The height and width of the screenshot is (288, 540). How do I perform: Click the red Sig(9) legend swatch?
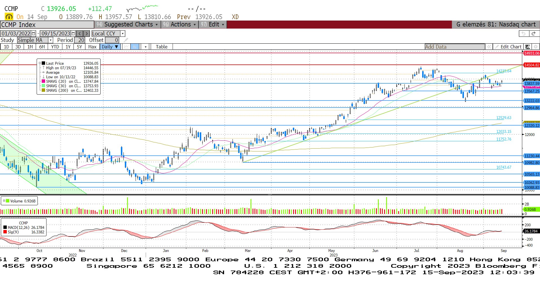5,232
